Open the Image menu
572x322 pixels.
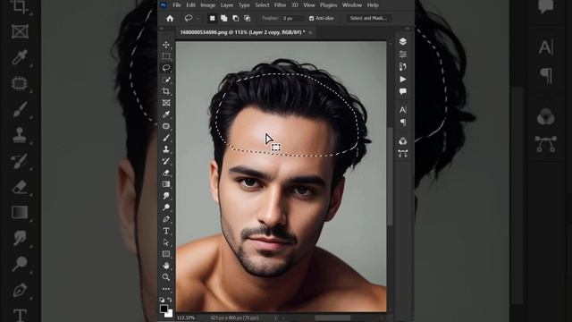click(x=208, y=5)
